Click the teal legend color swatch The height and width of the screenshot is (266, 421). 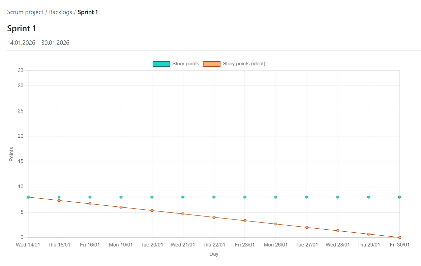coord(161,63)
